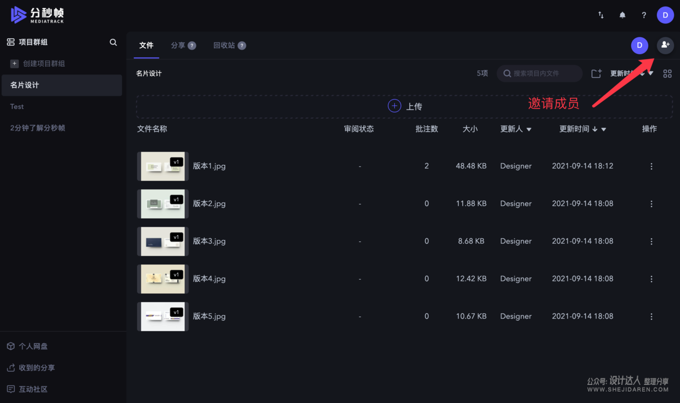Select the Test project in sidebar
This screenshot has height=403, width=680.
[x=16, y=106]
